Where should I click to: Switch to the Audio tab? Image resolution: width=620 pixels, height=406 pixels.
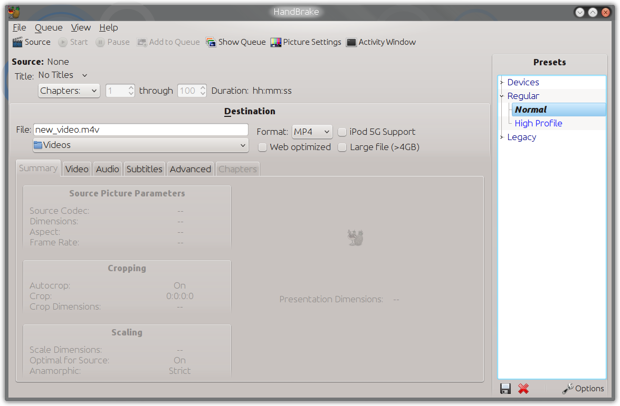pos(108,169)
